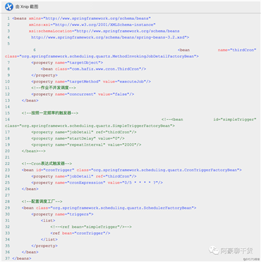The height and width of the screenshot is (262, 261).
Task: Click the jobDetail property on line 17
Action: coord(84,132)
